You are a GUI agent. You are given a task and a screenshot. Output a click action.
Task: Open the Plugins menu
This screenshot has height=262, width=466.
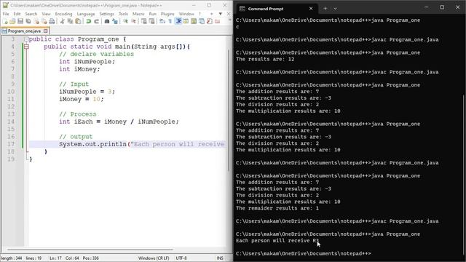167,14
